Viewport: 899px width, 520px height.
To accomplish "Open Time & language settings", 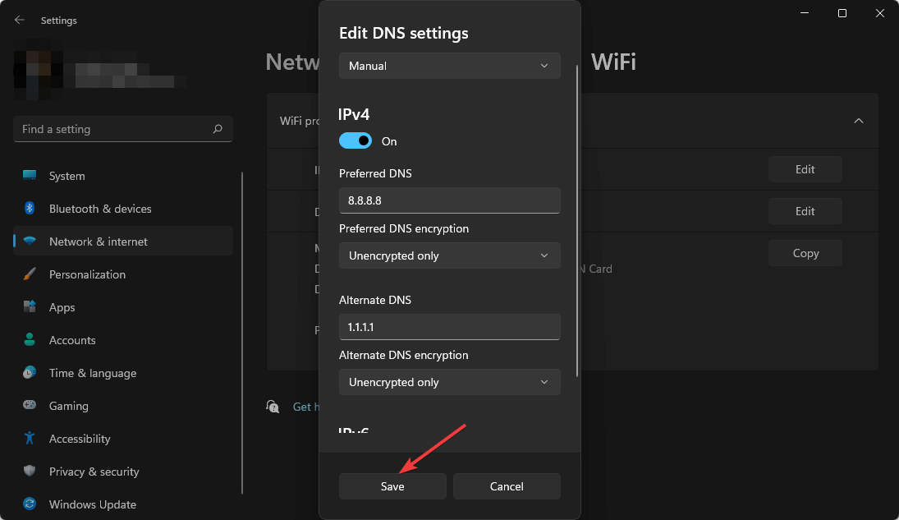I will tap(92, 372).
